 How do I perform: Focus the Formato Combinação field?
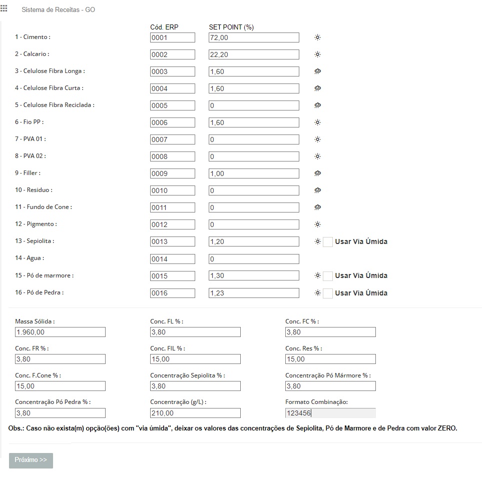[330, 413]
